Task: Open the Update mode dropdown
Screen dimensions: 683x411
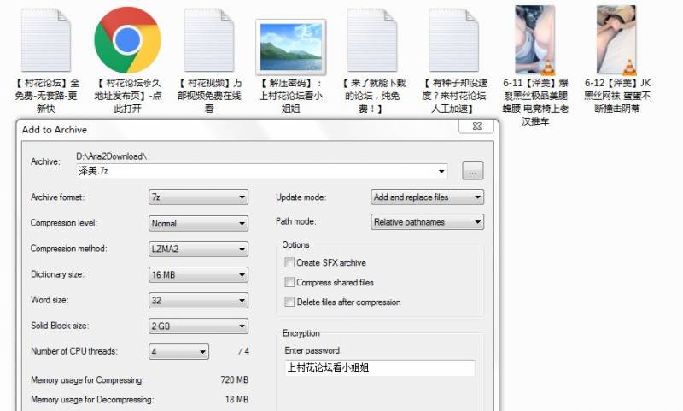Action: (427, 197)
